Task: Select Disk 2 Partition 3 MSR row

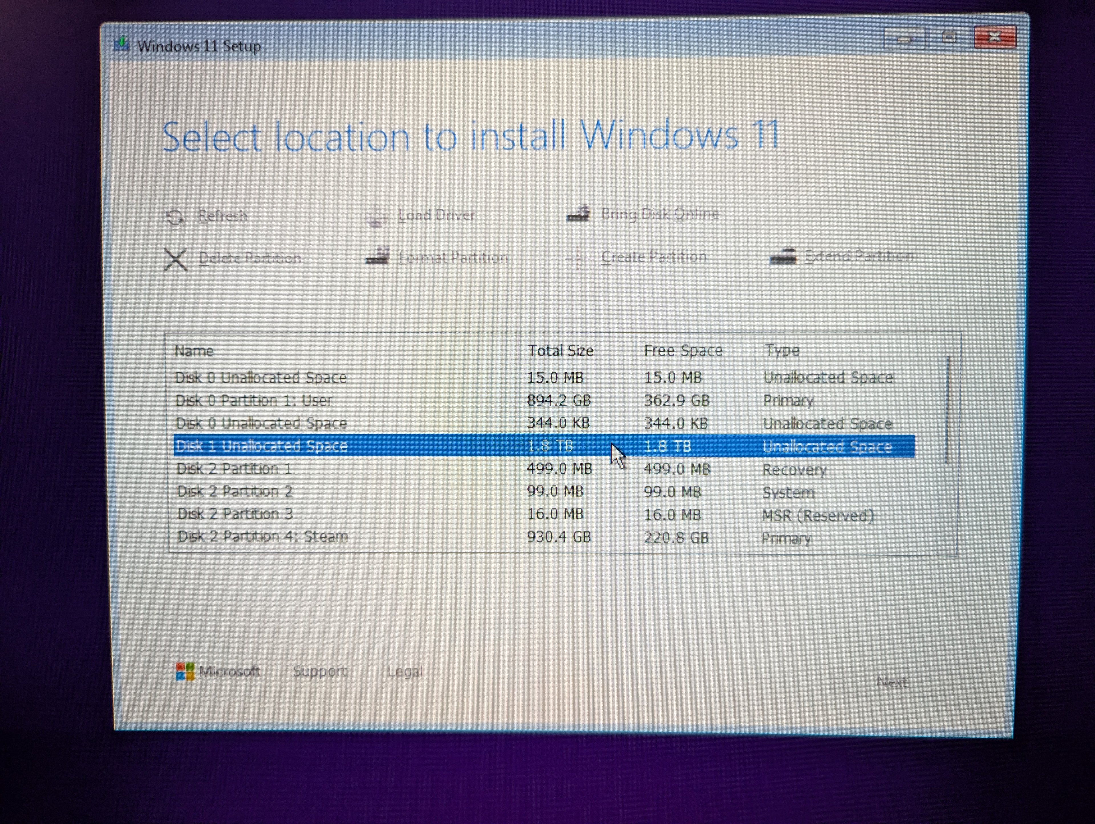Action: point(235,514)
